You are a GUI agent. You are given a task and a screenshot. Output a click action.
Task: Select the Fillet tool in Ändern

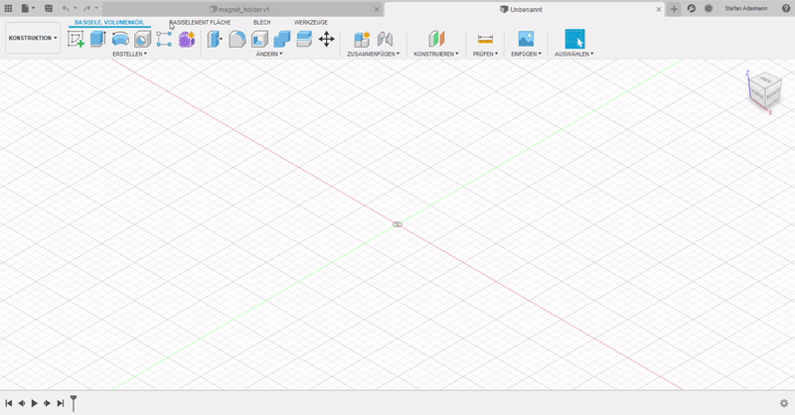(238, 40)
